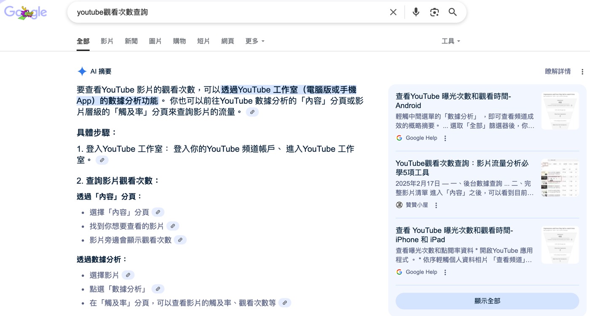Open the 工具 search tools dropdown
The height and width of the screenshot is (316, 590).
[x=451, y=41]
